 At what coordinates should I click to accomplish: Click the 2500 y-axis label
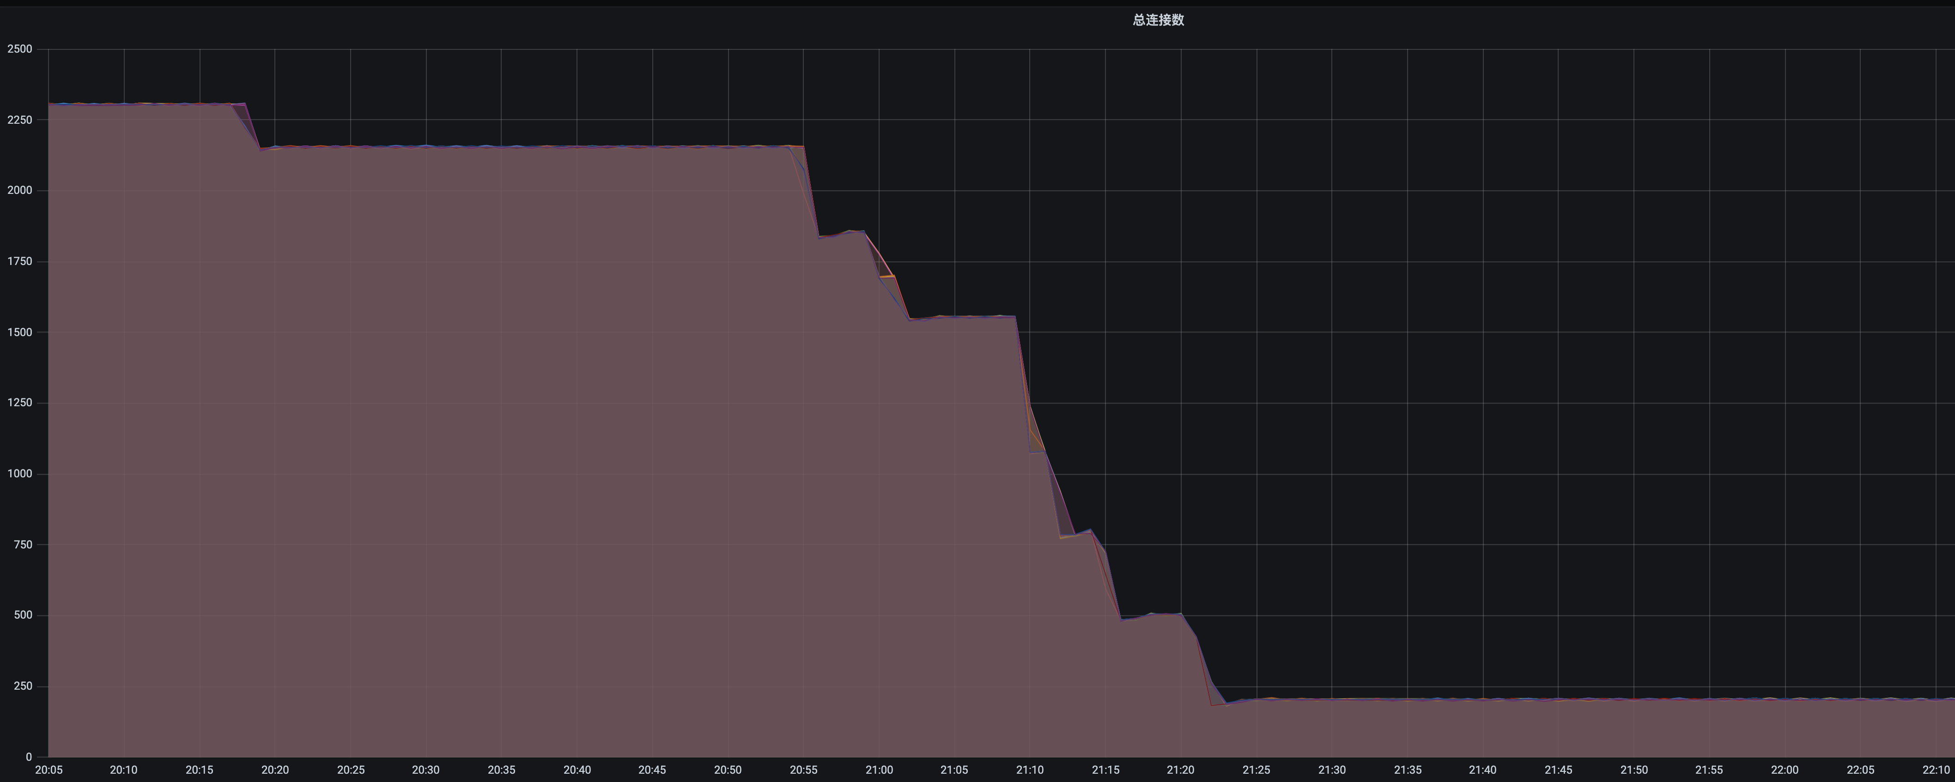click(20, 49)
